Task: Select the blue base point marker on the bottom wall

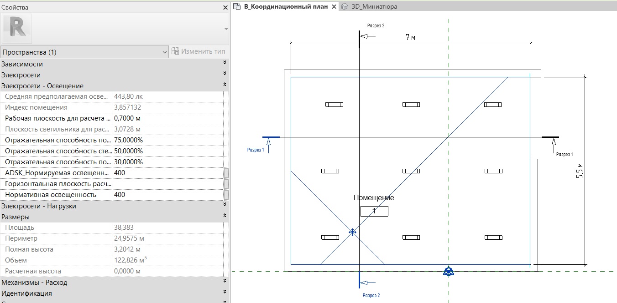Action: pyautogui.click(x=449, y=272)
